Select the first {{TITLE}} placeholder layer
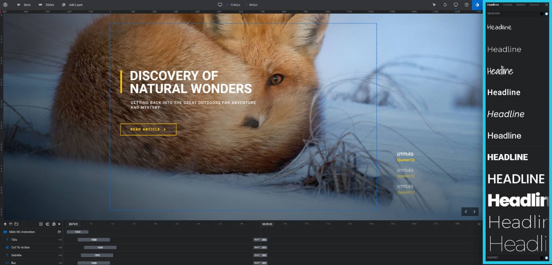This screenshot has width=552, height=265. coord(405,154)
